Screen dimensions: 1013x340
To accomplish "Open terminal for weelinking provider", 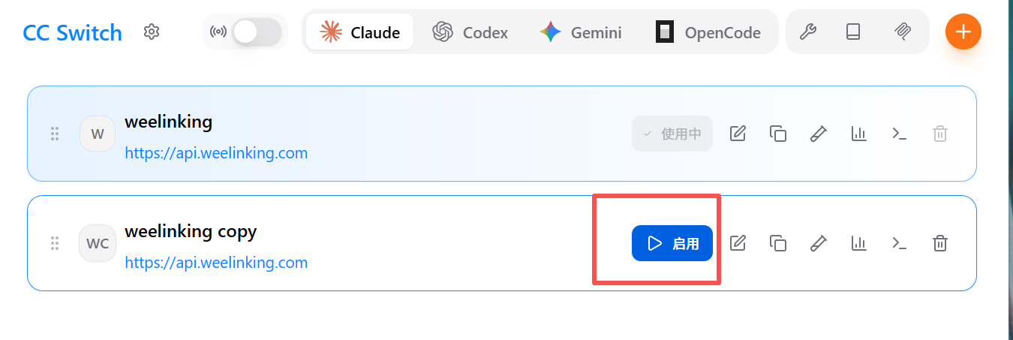I will (x=899, y=134).
